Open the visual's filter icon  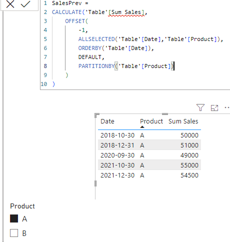(200, 107)
